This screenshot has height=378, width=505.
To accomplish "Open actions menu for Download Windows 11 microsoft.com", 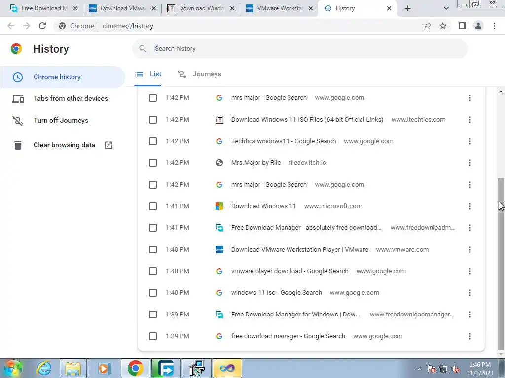I will (x=470, y=206).
